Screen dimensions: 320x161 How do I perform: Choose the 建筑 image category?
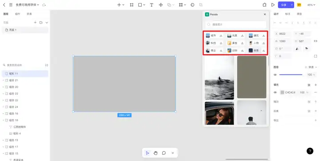pyautogui.click(x=254, y=35)
